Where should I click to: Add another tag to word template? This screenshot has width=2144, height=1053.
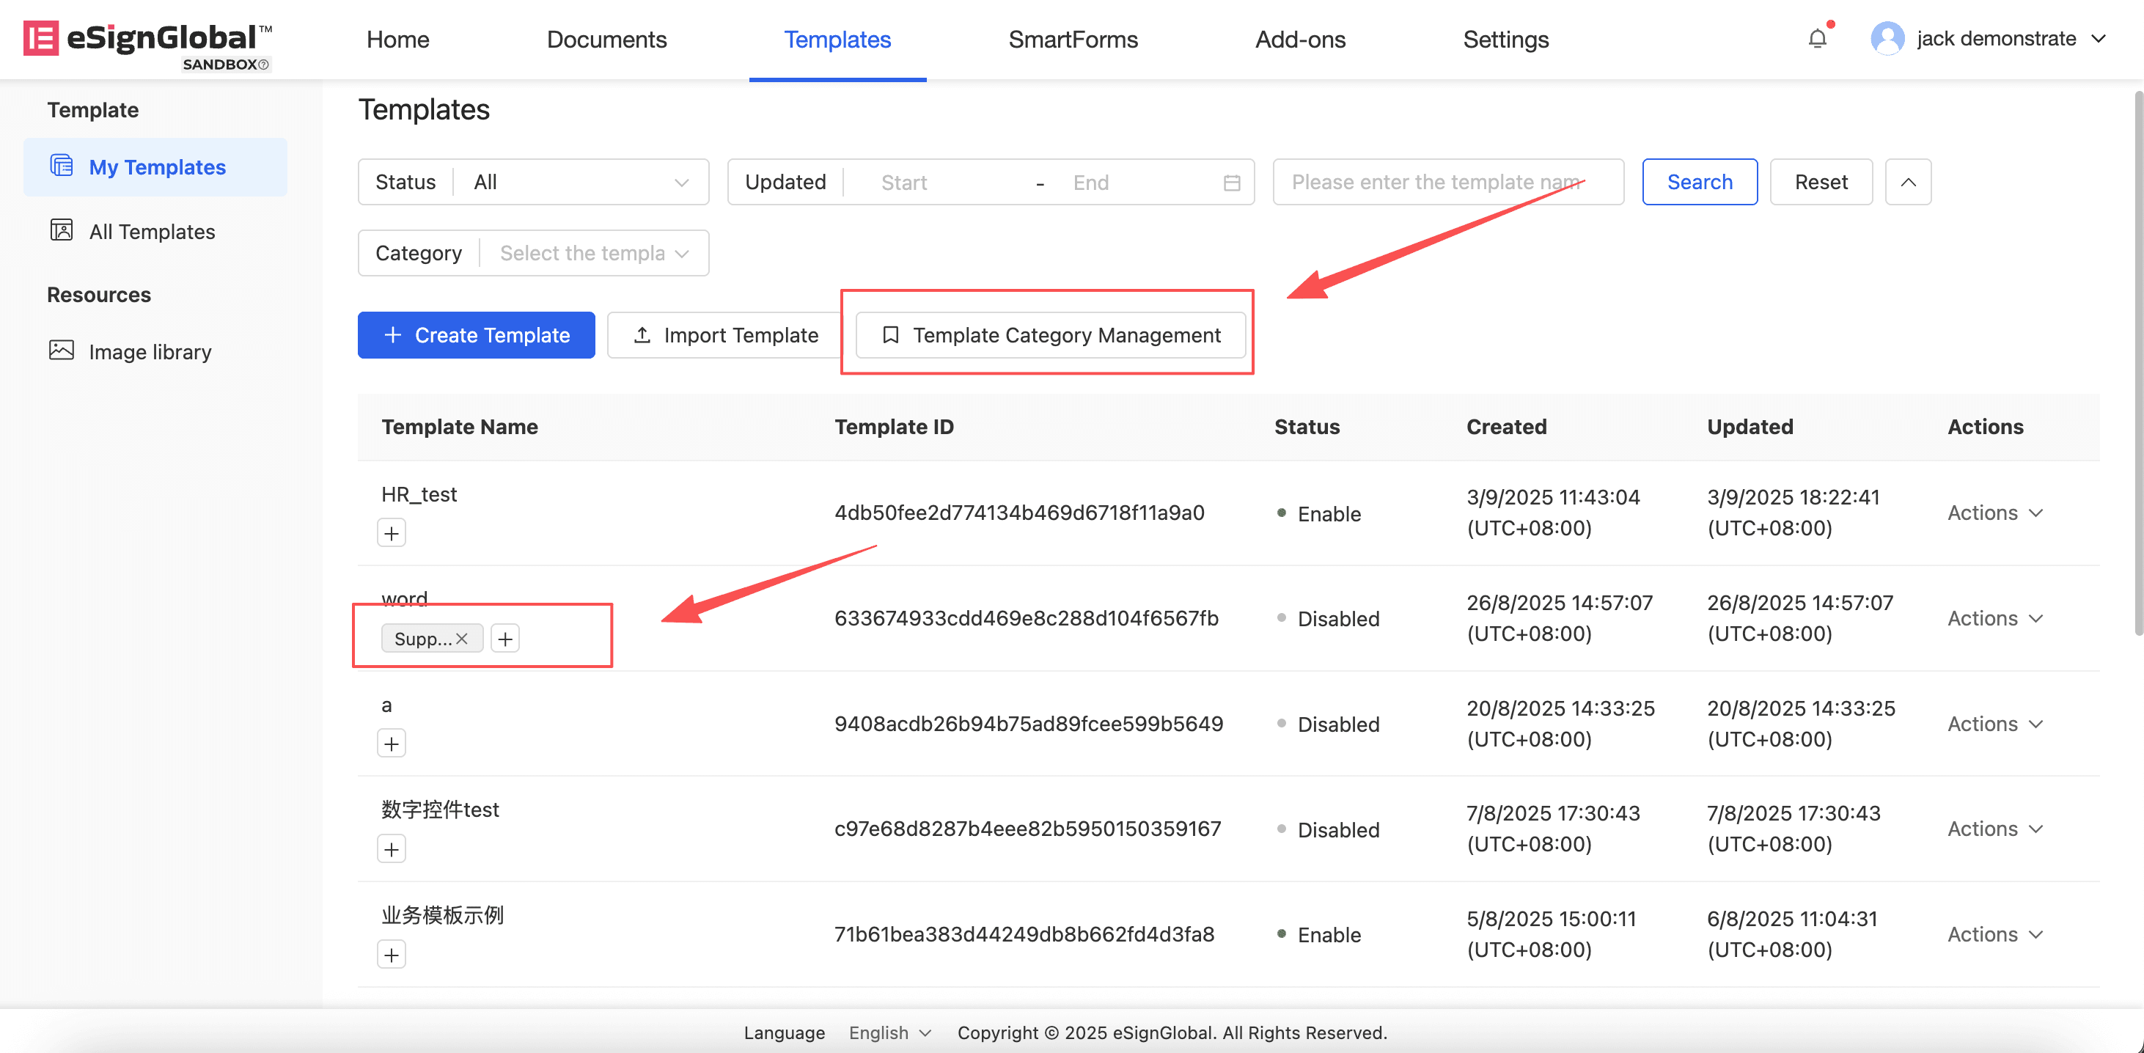click(x=505, y=639)
